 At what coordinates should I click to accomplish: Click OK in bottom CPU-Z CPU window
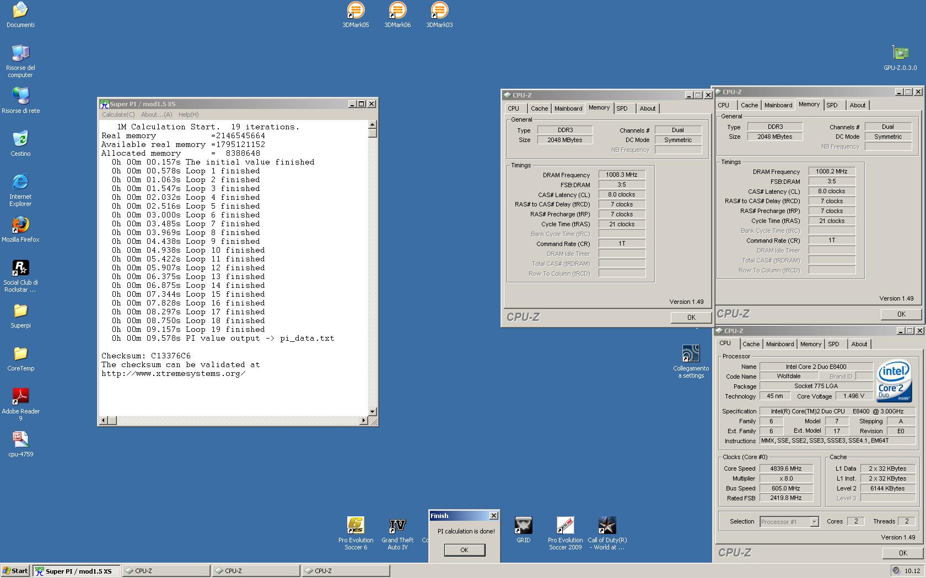(x=903, y=553)
